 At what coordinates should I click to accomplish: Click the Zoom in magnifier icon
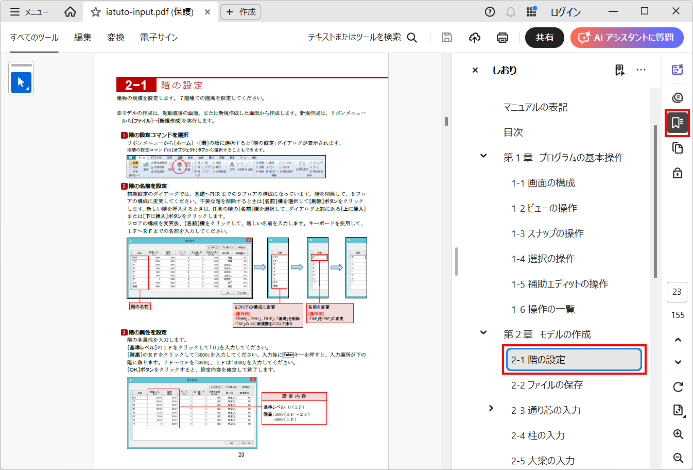click(678, 434)
